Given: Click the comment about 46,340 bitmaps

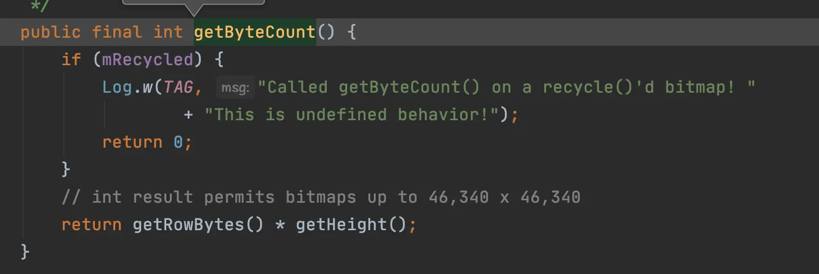Looking at the screenshot, I should click(x=321, y=197).
